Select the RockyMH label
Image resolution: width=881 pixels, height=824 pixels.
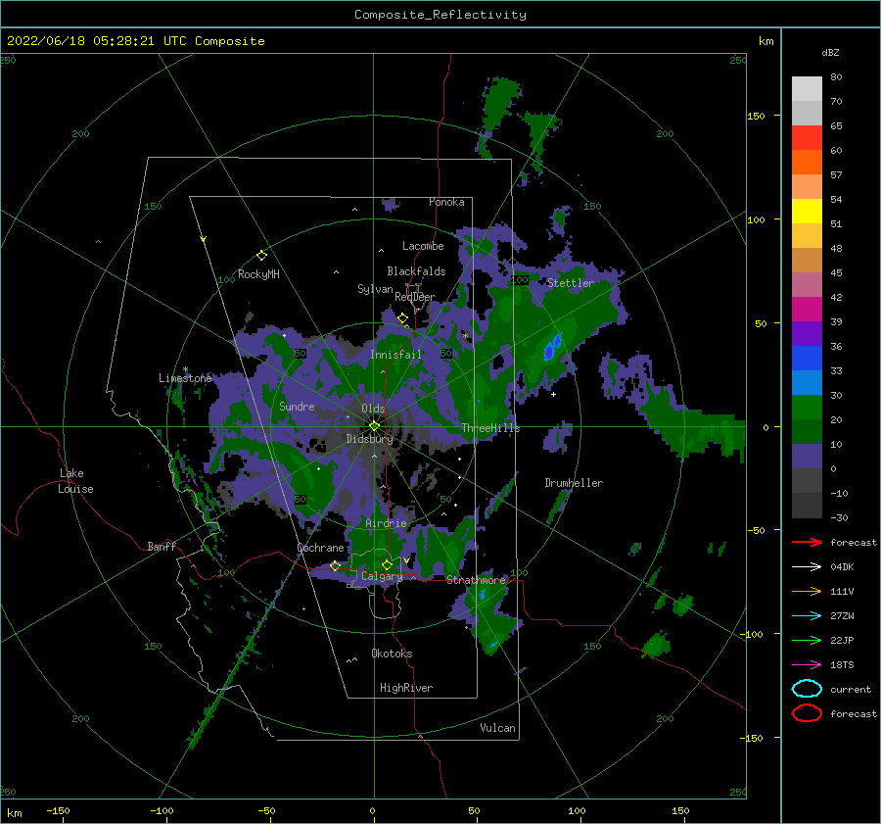pyautogui.click(x=258, y=274)
